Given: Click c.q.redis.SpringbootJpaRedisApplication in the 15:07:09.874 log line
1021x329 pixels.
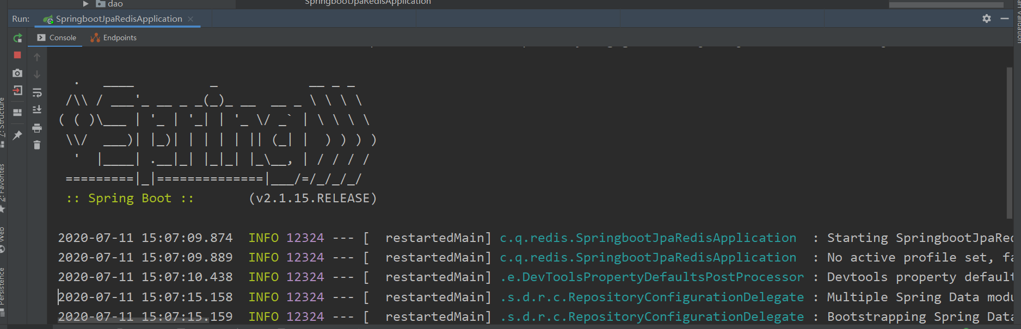Looking at the screenshot, I should (648, 238).
